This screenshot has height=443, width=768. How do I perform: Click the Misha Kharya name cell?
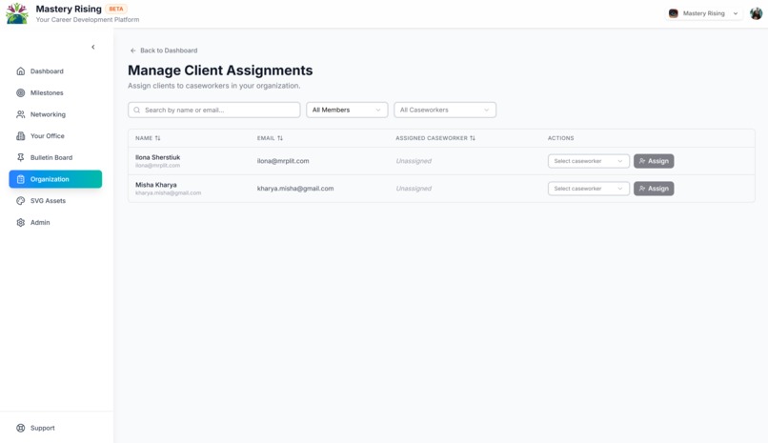tap(155, 185)
